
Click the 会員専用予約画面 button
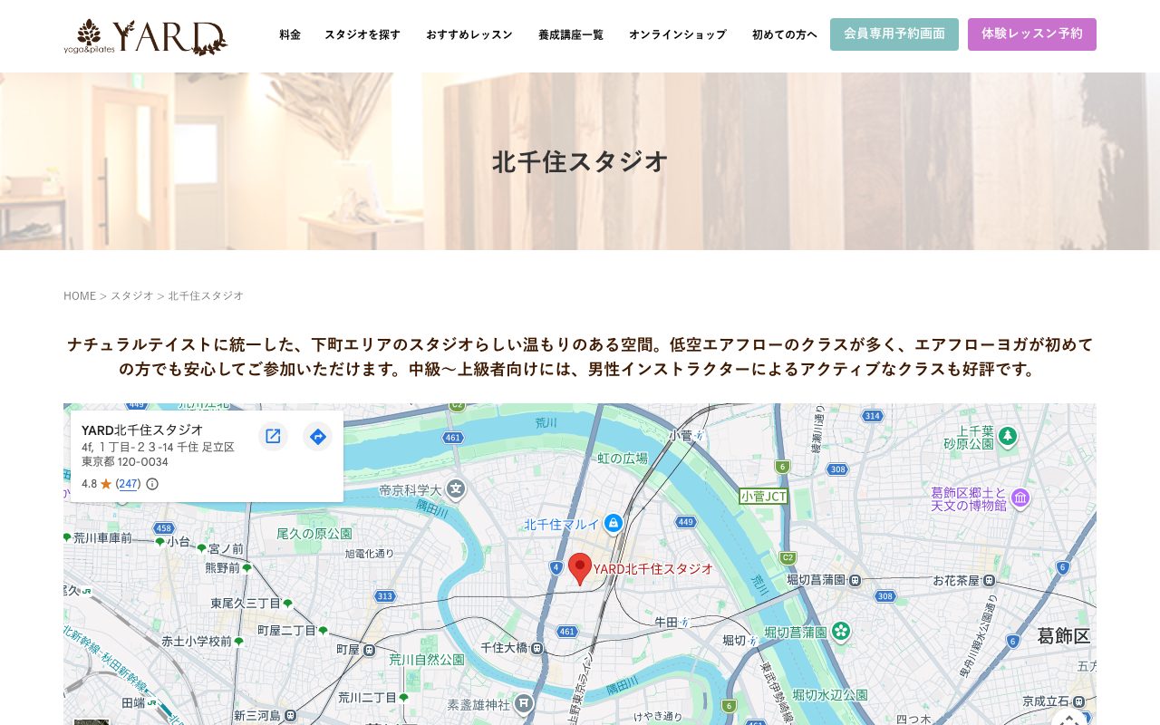[894, 34]
